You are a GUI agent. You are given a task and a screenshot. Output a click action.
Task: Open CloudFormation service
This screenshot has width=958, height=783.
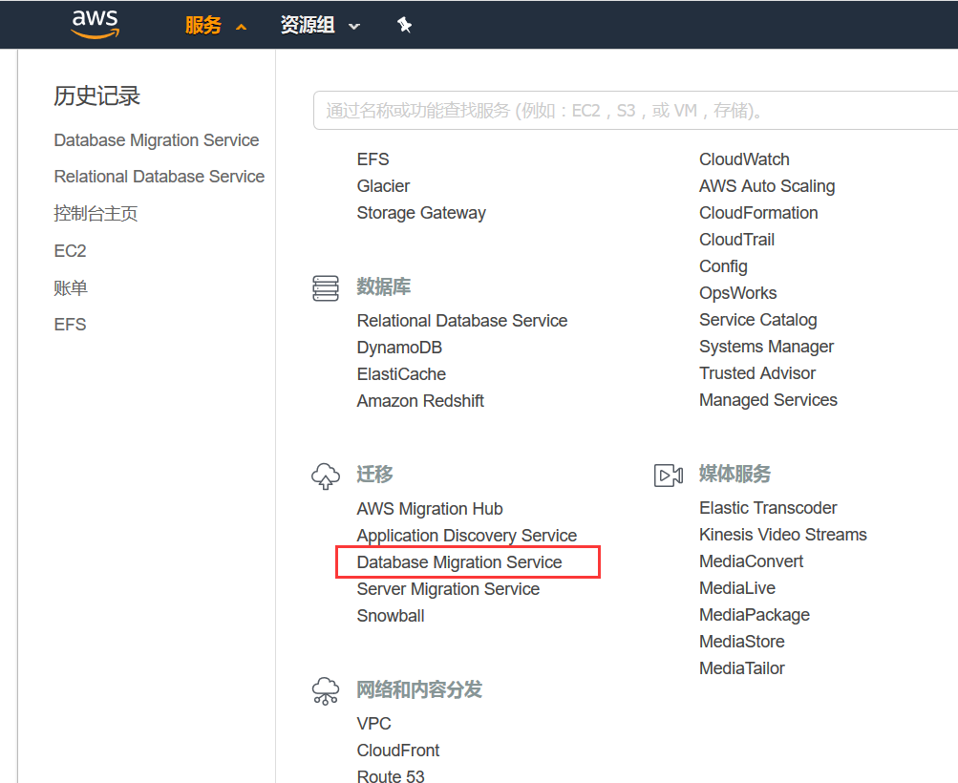[x=758, y=213]
